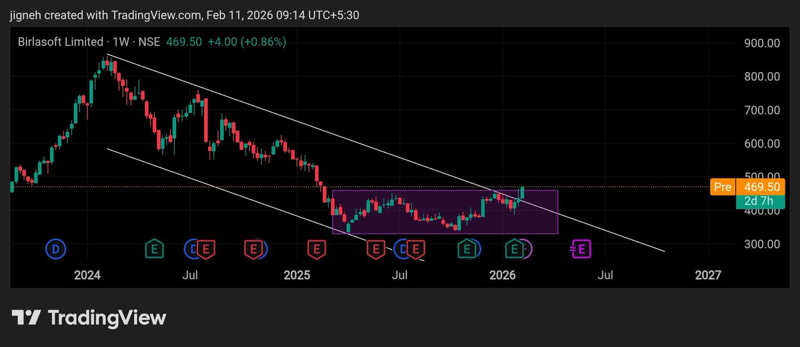Open the green earnings marker before Jul 2024

154,249
